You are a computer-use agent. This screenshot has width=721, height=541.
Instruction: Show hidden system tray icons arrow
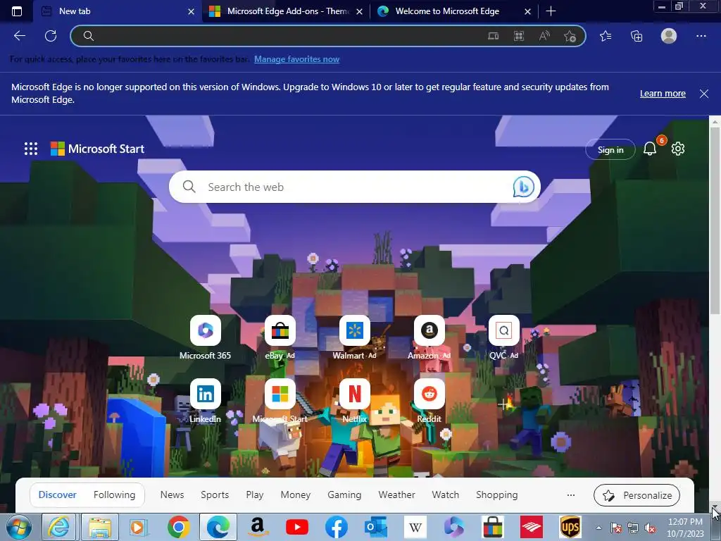tap(598, 528)
